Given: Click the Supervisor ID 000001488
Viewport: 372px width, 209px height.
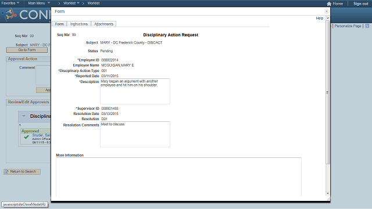Looking at the screenshot, I should [x=110, y=109].
